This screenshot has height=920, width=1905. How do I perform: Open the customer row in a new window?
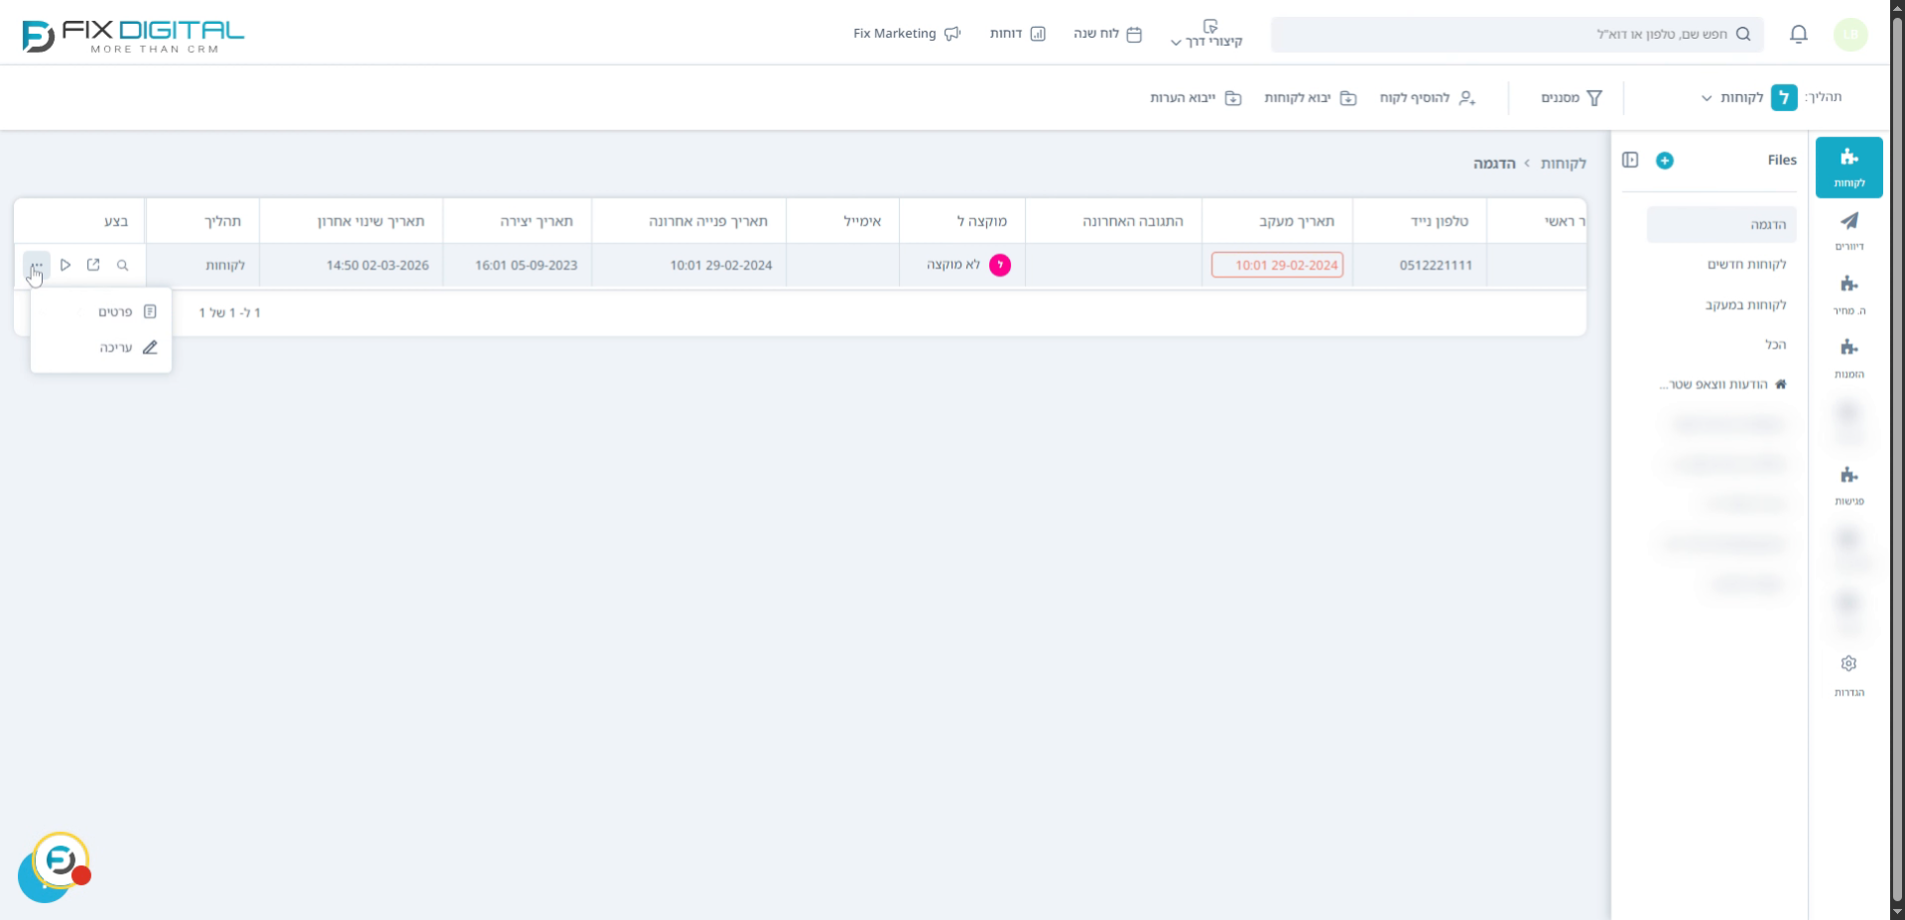click(x=93, y=265)
